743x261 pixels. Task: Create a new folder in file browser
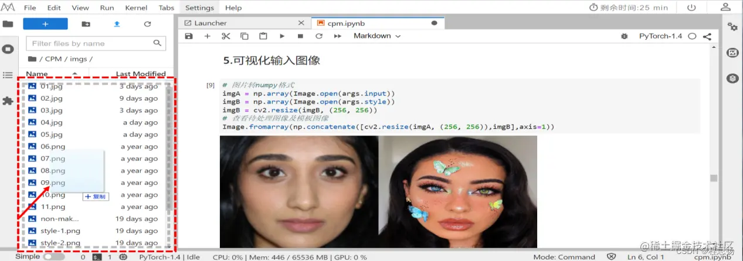(x=86, y=24)
